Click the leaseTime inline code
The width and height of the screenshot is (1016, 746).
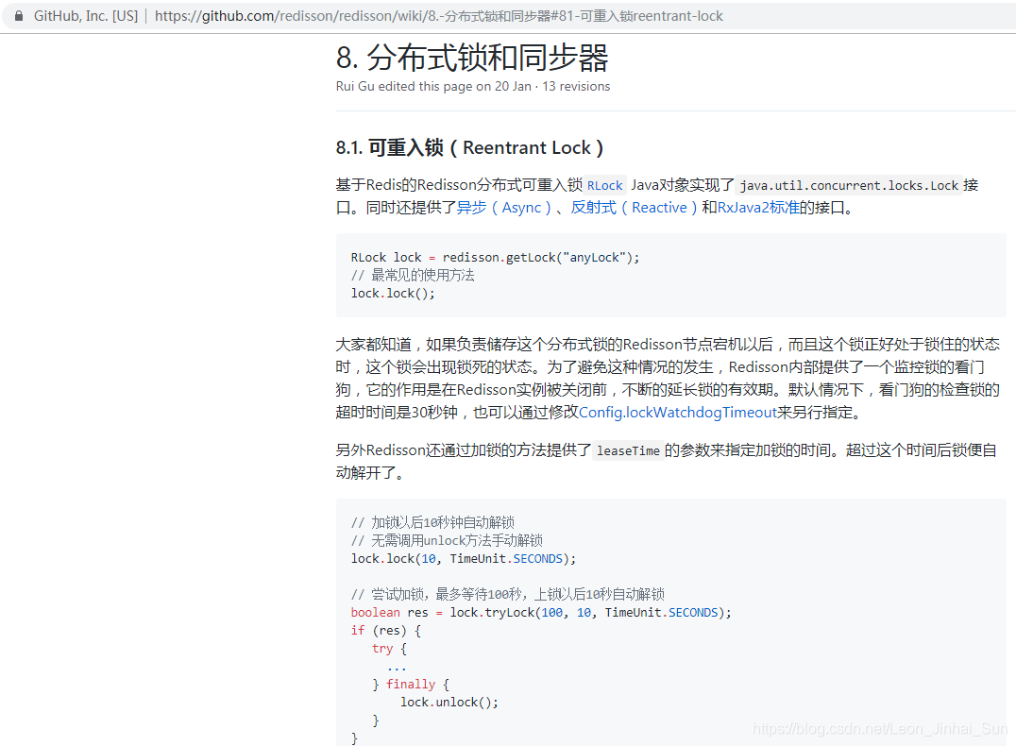628,451
